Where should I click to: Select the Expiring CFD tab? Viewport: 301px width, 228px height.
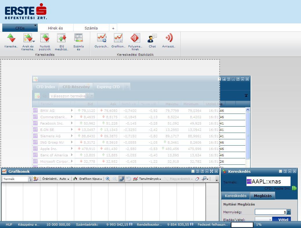[108, 87]
